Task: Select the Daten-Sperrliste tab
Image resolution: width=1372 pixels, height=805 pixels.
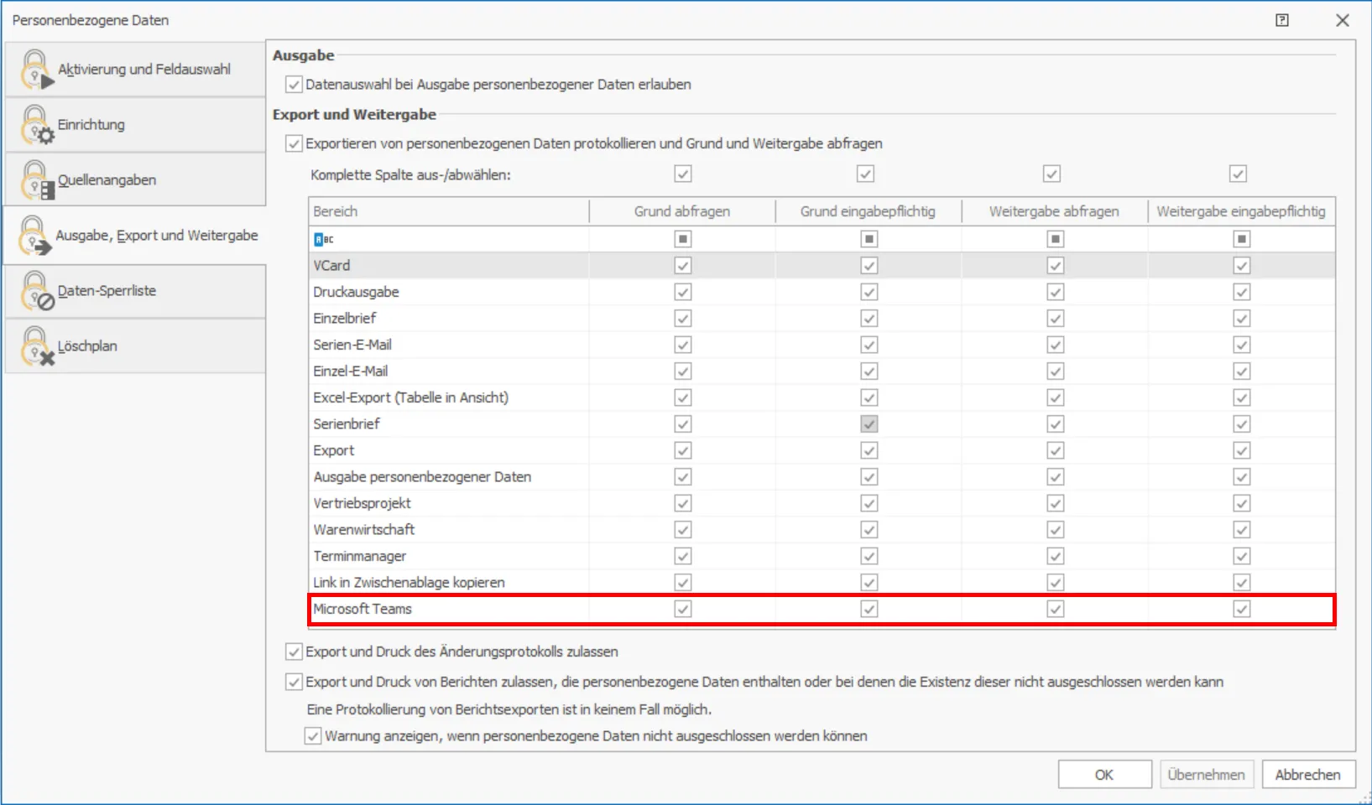Action: pos(135,291)
